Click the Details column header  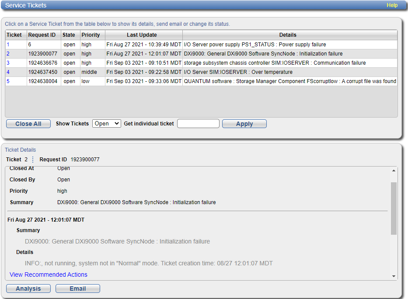(290, 35)
